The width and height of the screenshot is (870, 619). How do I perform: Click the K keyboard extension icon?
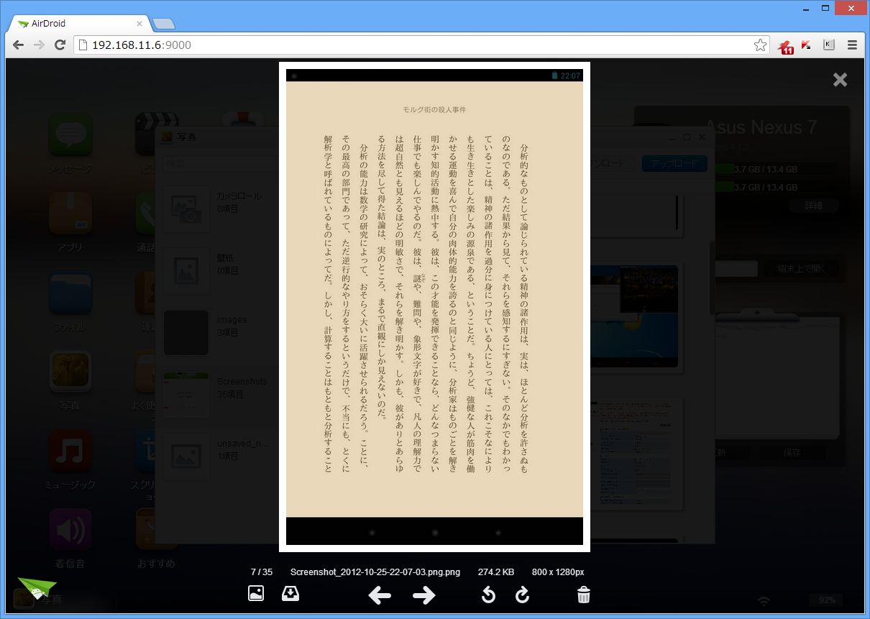pyautogui.click(x=829, y=45)
